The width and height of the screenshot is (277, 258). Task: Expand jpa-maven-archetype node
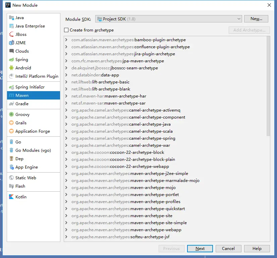point(66,61)
